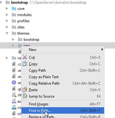Click the Jump to Source pencil icon
115x118 pixels.
[x=25, y=96]
